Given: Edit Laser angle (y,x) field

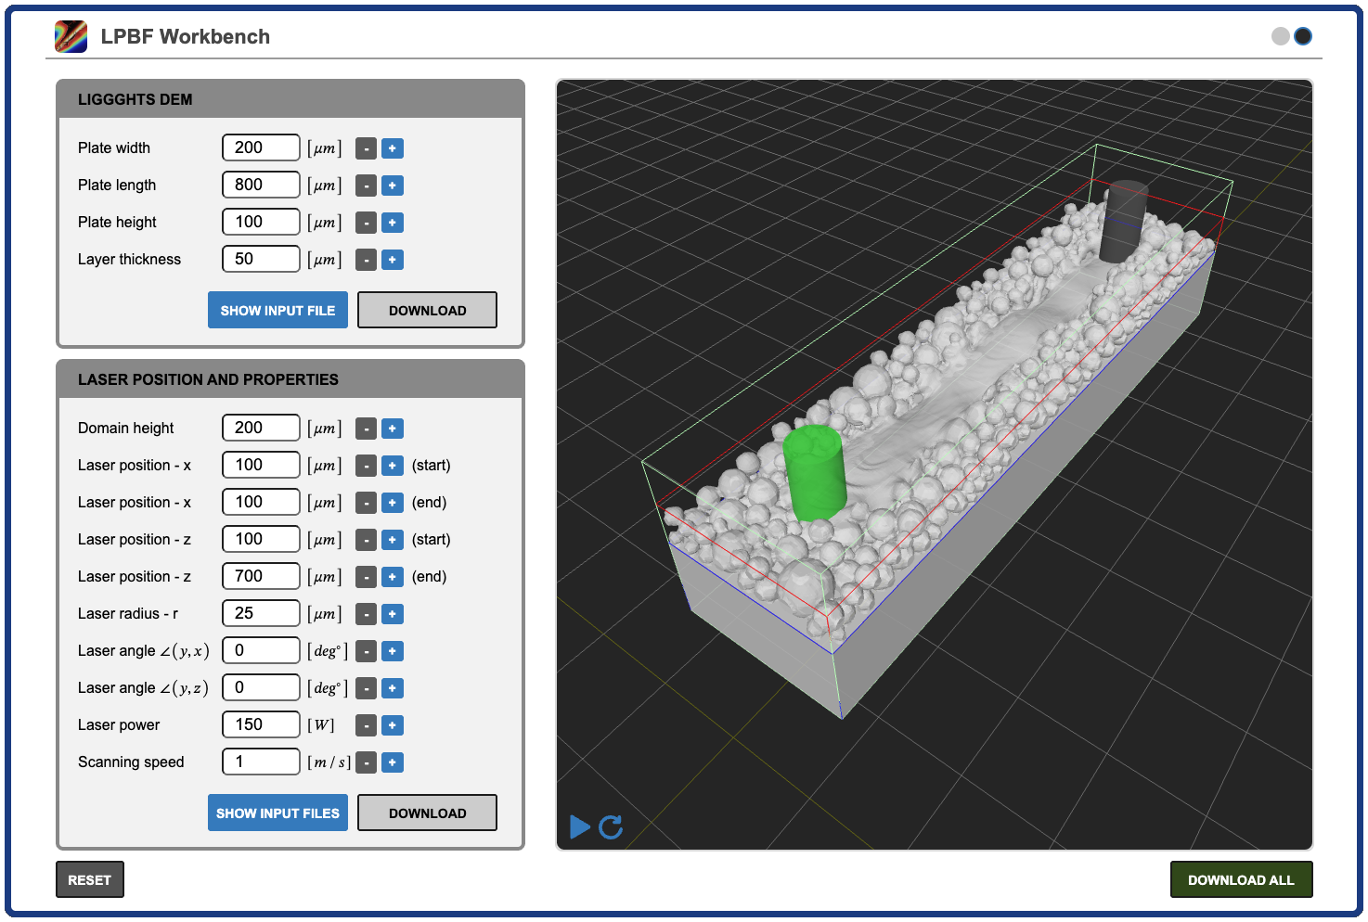Looking at the screenshot, I should (261, 650).
